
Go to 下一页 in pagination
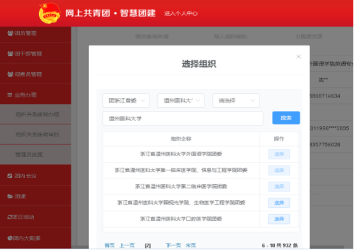173,246
